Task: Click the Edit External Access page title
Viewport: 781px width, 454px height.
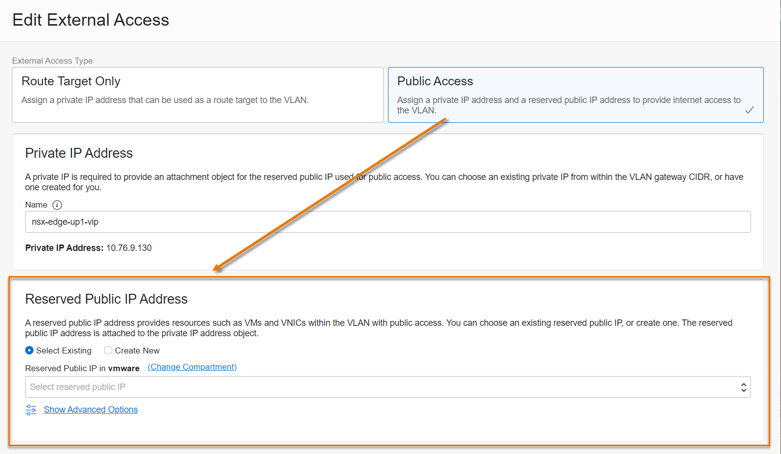Action: tap(91, 20)
